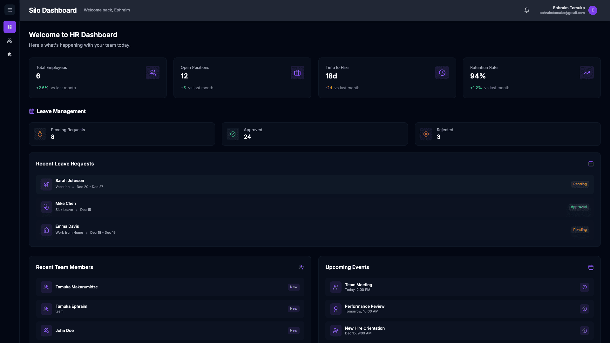This screenshot has height=343, width=610.
Task: Open info icon for New Hire Orientation
Action: (x=584, y=331)
